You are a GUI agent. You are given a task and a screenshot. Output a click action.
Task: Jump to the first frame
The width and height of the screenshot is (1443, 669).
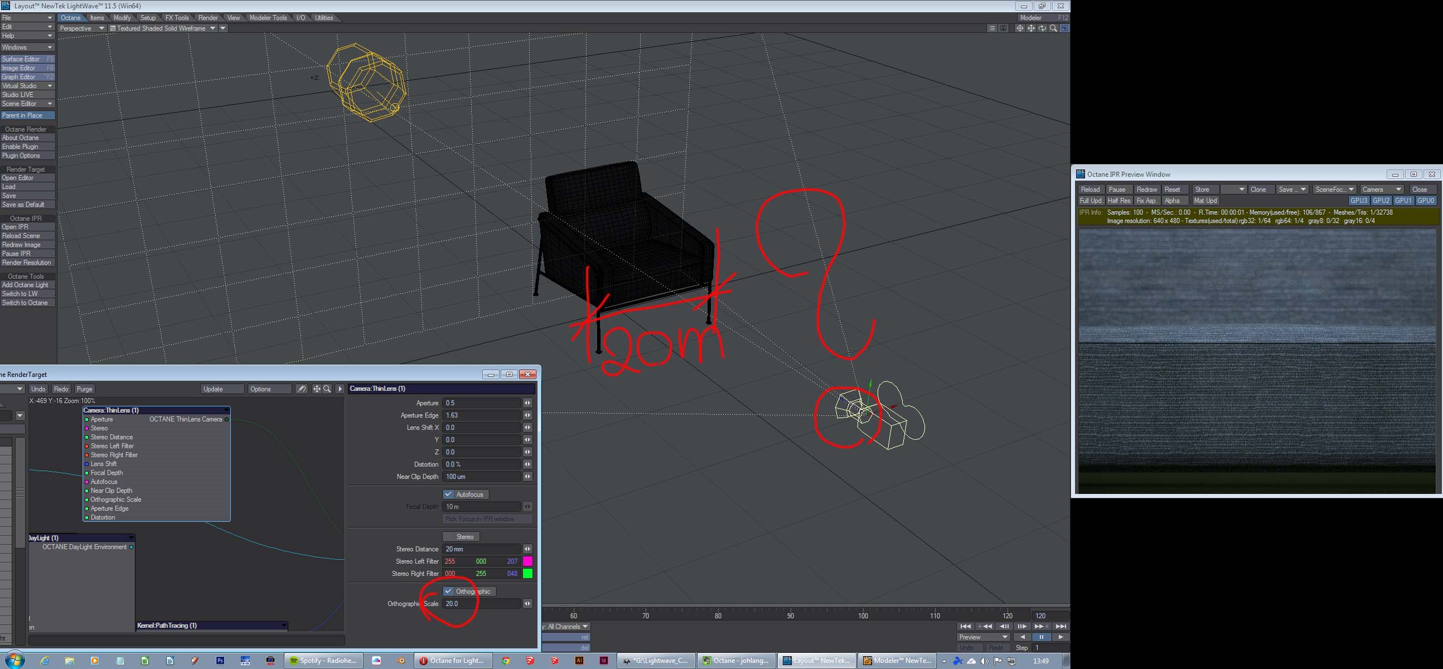(x=965, y=627)
